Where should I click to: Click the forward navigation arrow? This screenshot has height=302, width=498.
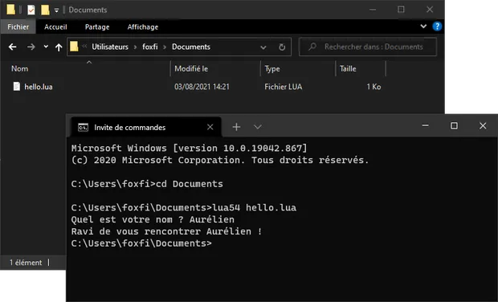click(x=31, y=47)
